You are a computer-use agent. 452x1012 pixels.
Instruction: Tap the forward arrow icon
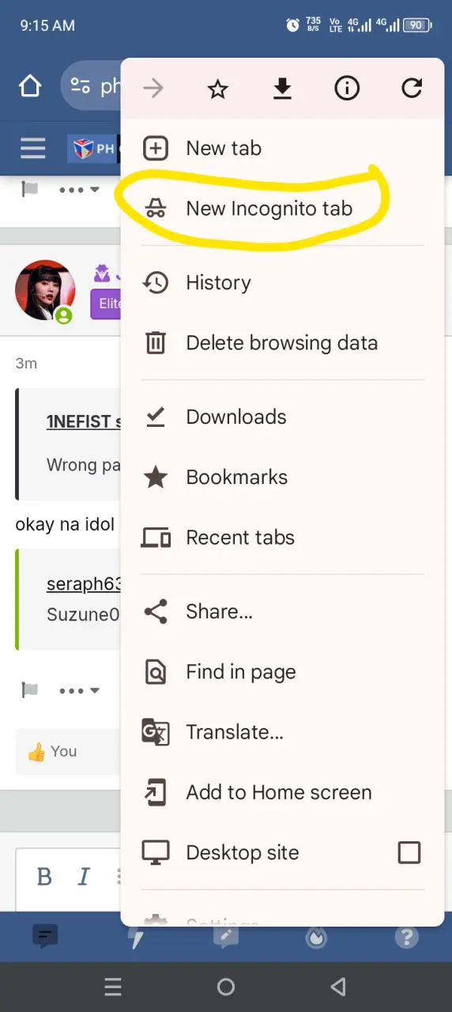[153, 89]
